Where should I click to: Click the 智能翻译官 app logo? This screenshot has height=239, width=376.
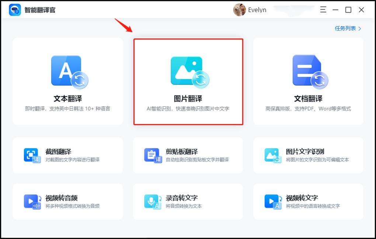tap(15, 10)
